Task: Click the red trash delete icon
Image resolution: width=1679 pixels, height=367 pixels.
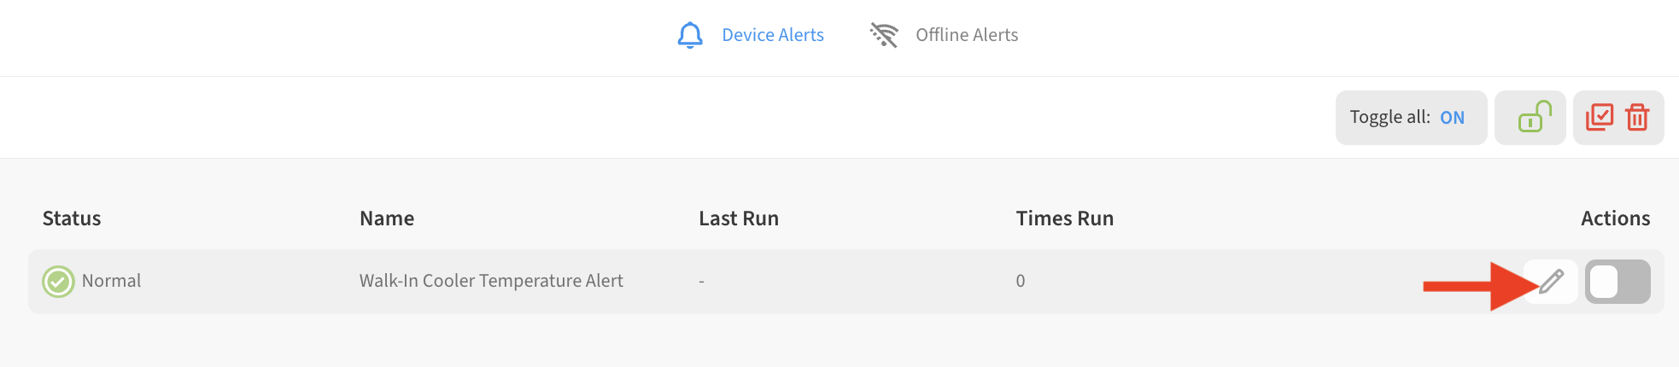Action: tap(1637, 117)
